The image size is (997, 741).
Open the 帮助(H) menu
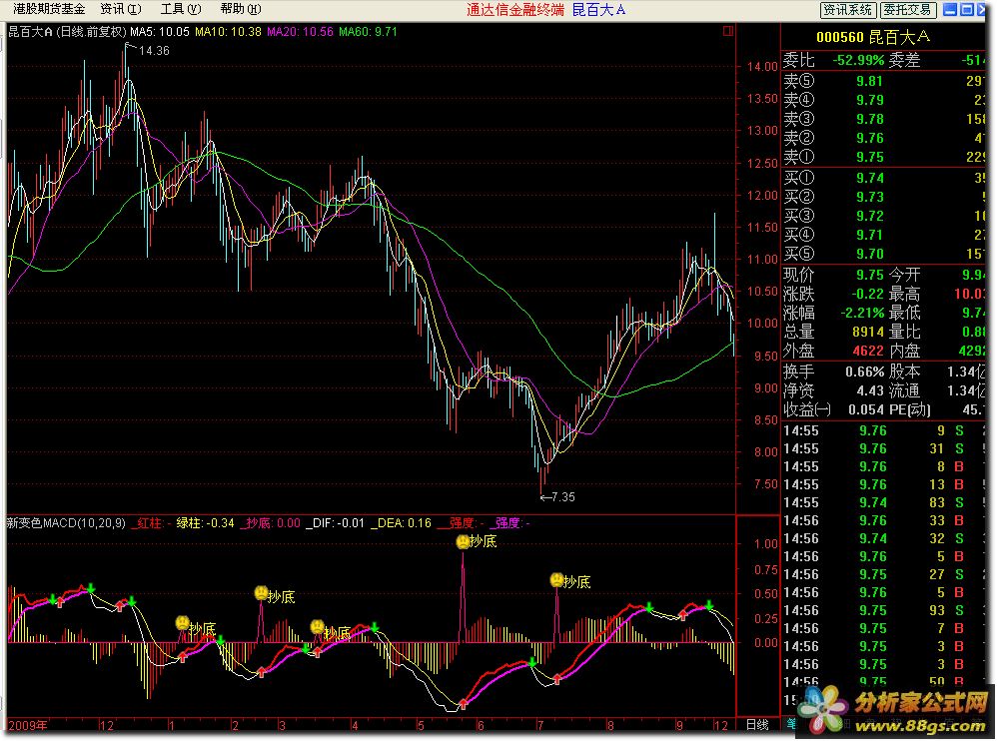(x=241, y=9)
